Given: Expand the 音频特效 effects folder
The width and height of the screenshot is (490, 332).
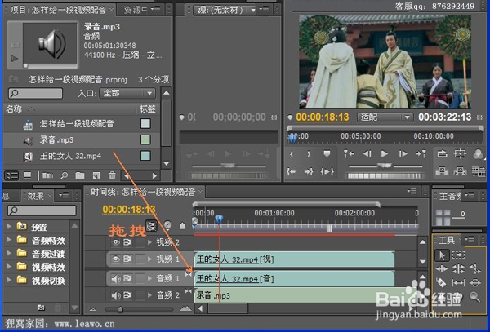Looking at the screenshot, I should (x=9, y=239).
